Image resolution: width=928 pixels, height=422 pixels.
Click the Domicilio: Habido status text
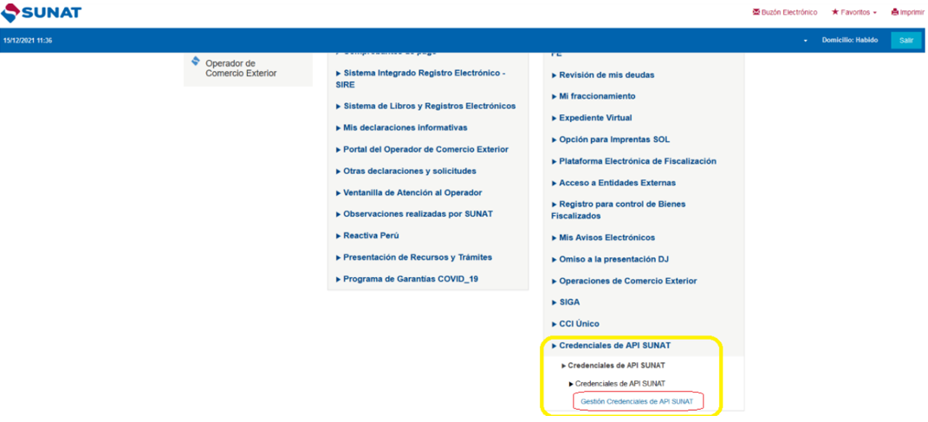(849, 40)
